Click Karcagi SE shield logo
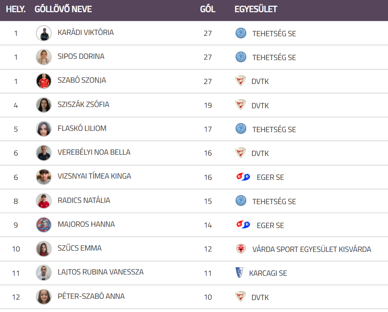The image size is (388, 312). tap(239, 273)
